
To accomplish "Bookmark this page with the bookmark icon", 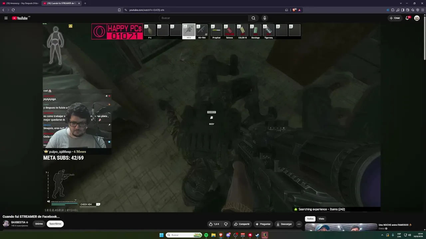I will point(119,10).
